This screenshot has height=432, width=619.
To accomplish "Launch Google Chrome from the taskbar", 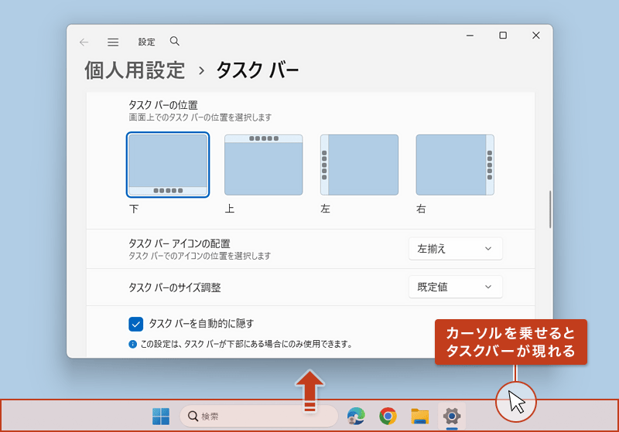I will [388, 417].
